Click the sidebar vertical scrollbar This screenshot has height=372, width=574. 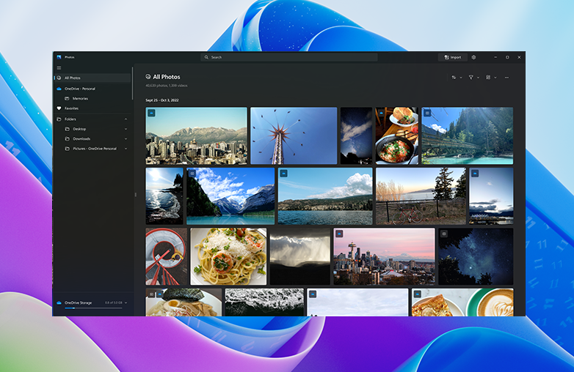pos(132,83)
